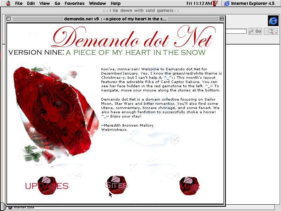Click the search magnifier toolbar icon
Image resolution: width=281 pixels, height=211 pixels.
pos(270,31)
